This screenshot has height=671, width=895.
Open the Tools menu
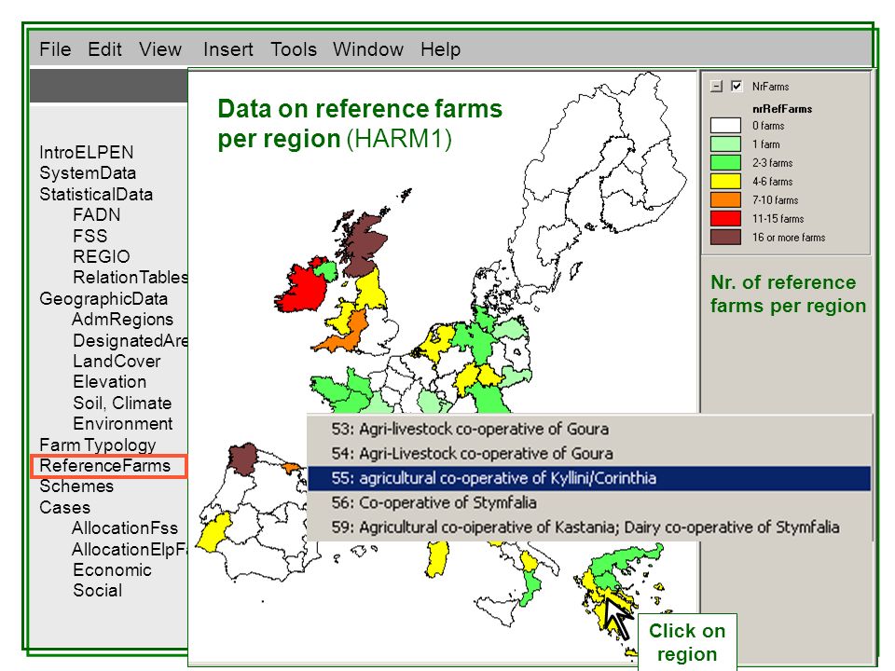tap(294, 49)
